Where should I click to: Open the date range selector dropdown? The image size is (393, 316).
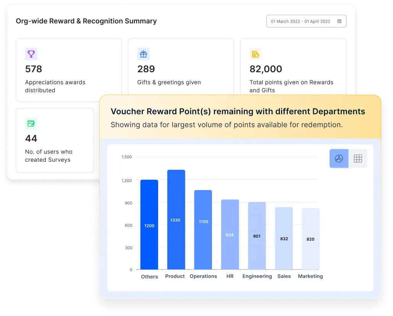(306, 21)
